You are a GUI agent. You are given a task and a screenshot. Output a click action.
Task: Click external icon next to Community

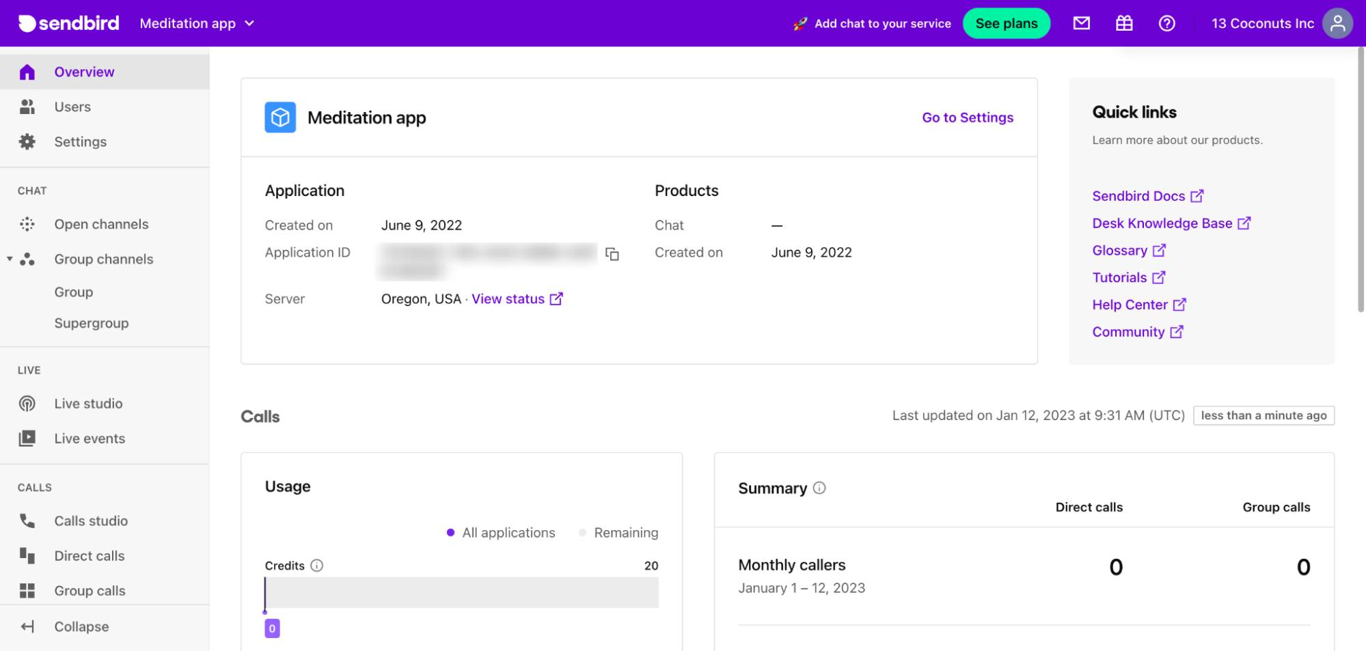click(x=1177, y=332)
